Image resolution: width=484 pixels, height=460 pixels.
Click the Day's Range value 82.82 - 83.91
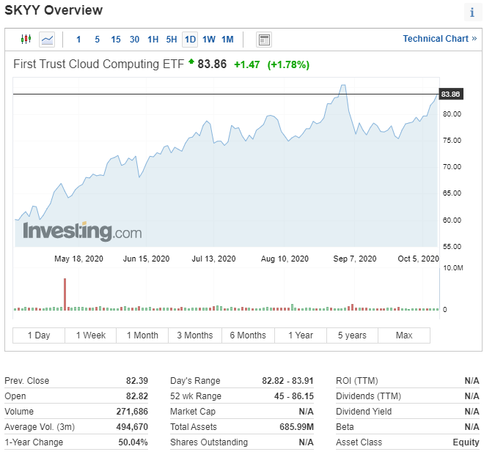pos(287,381)
